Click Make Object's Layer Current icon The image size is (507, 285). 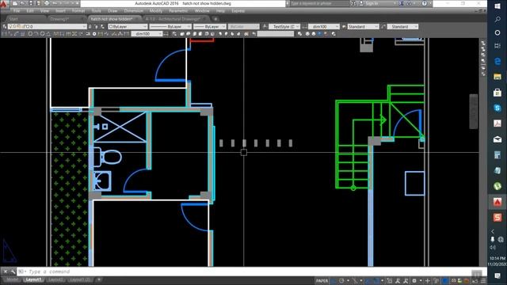pos(90,26)
